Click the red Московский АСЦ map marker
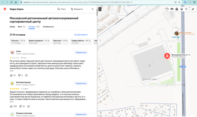 pos(167,56)
